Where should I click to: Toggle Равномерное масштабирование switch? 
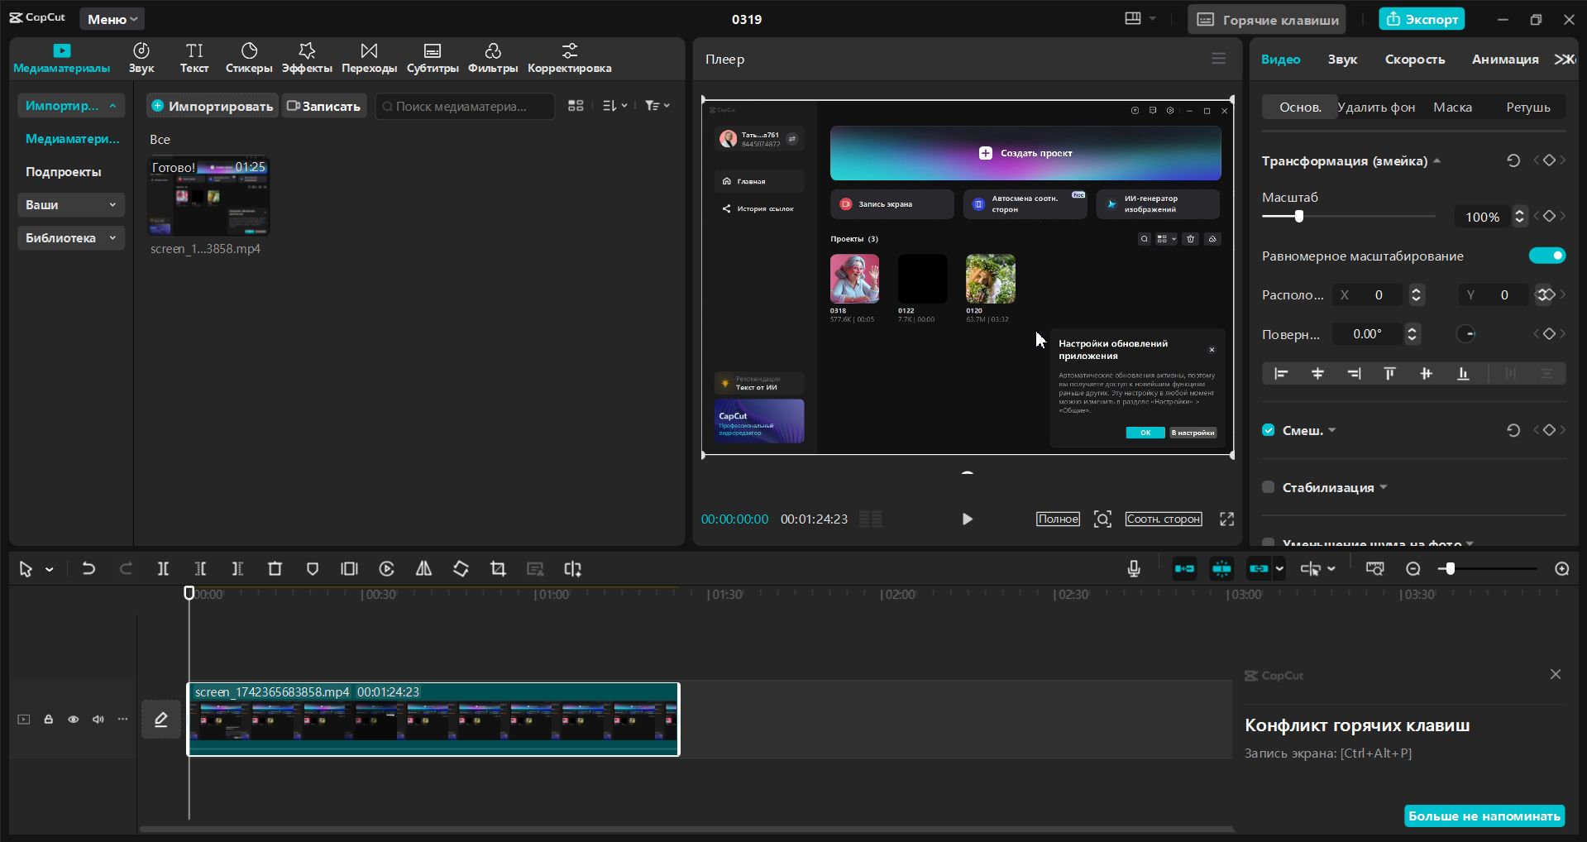1547,256
